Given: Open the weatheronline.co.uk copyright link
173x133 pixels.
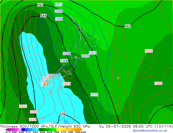Looking at the screenshot, I should coord(150,131).
